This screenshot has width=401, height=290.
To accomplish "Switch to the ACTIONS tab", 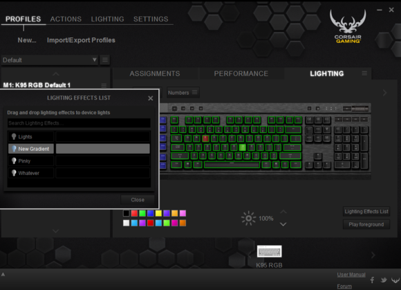I will point(66,19).
